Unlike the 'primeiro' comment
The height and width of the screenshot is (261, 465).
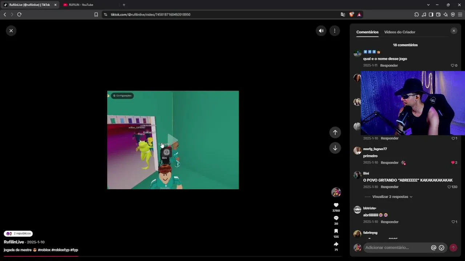(x=453, y=163)
